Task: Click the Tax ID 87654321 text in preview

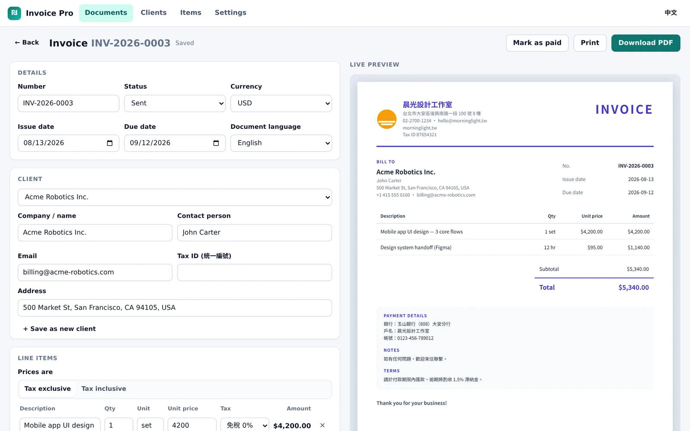Action: click(420, 135)
